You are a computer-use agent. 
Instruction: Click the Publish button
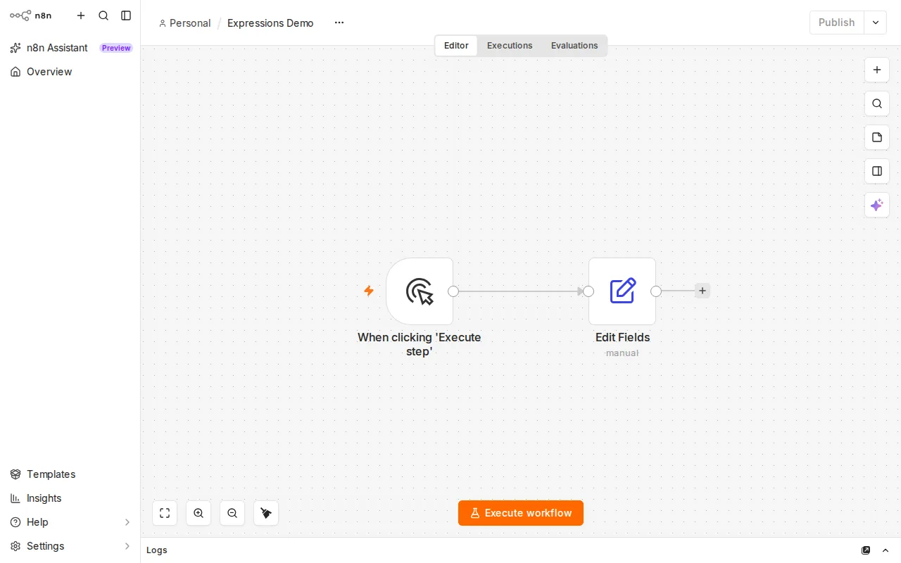(836, 23)
